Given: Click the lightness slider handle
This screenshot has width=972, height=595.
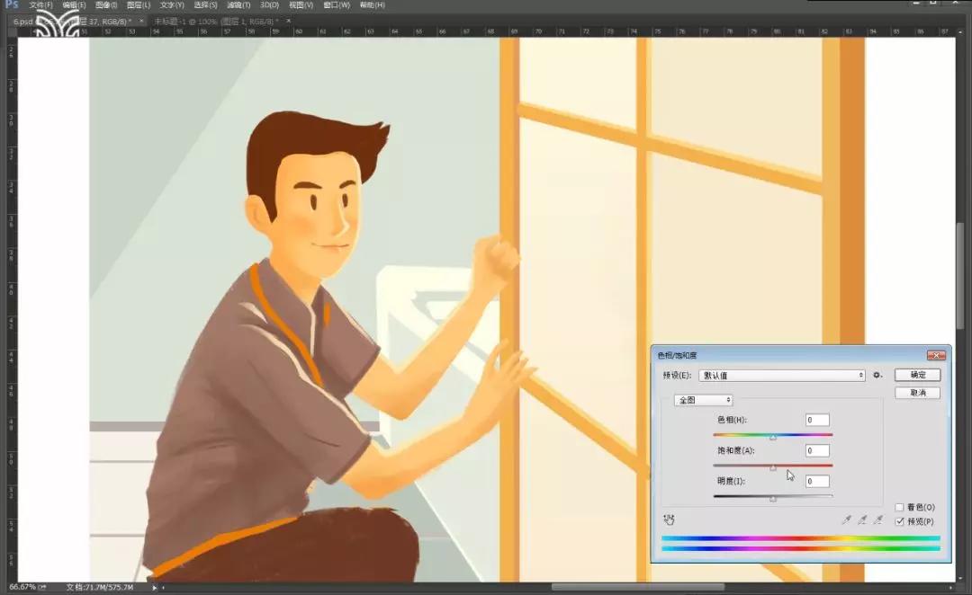Looking at the screenshot, I should coord(773,499).
